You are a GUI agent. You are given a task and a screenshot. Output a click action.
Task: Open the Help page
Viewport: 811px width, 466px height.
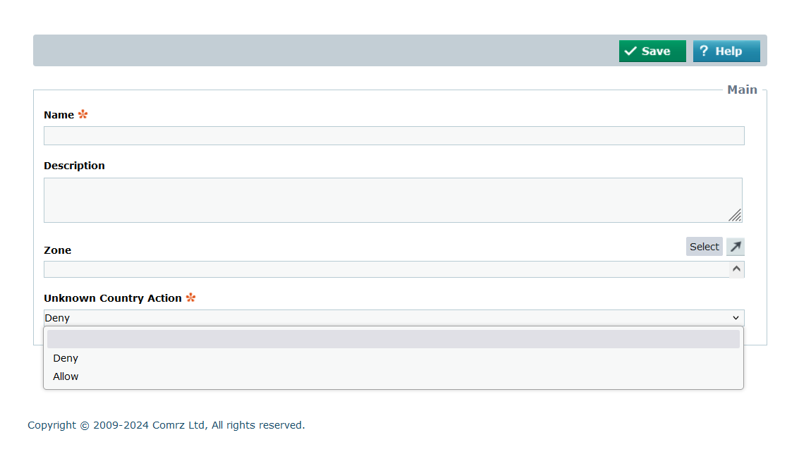click(726, 51)
